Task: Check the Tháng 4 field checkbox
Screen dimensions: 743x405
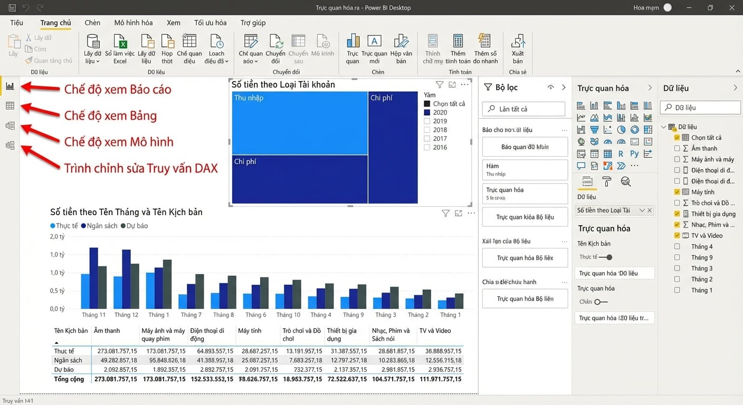Action: (x=677, y=247)
